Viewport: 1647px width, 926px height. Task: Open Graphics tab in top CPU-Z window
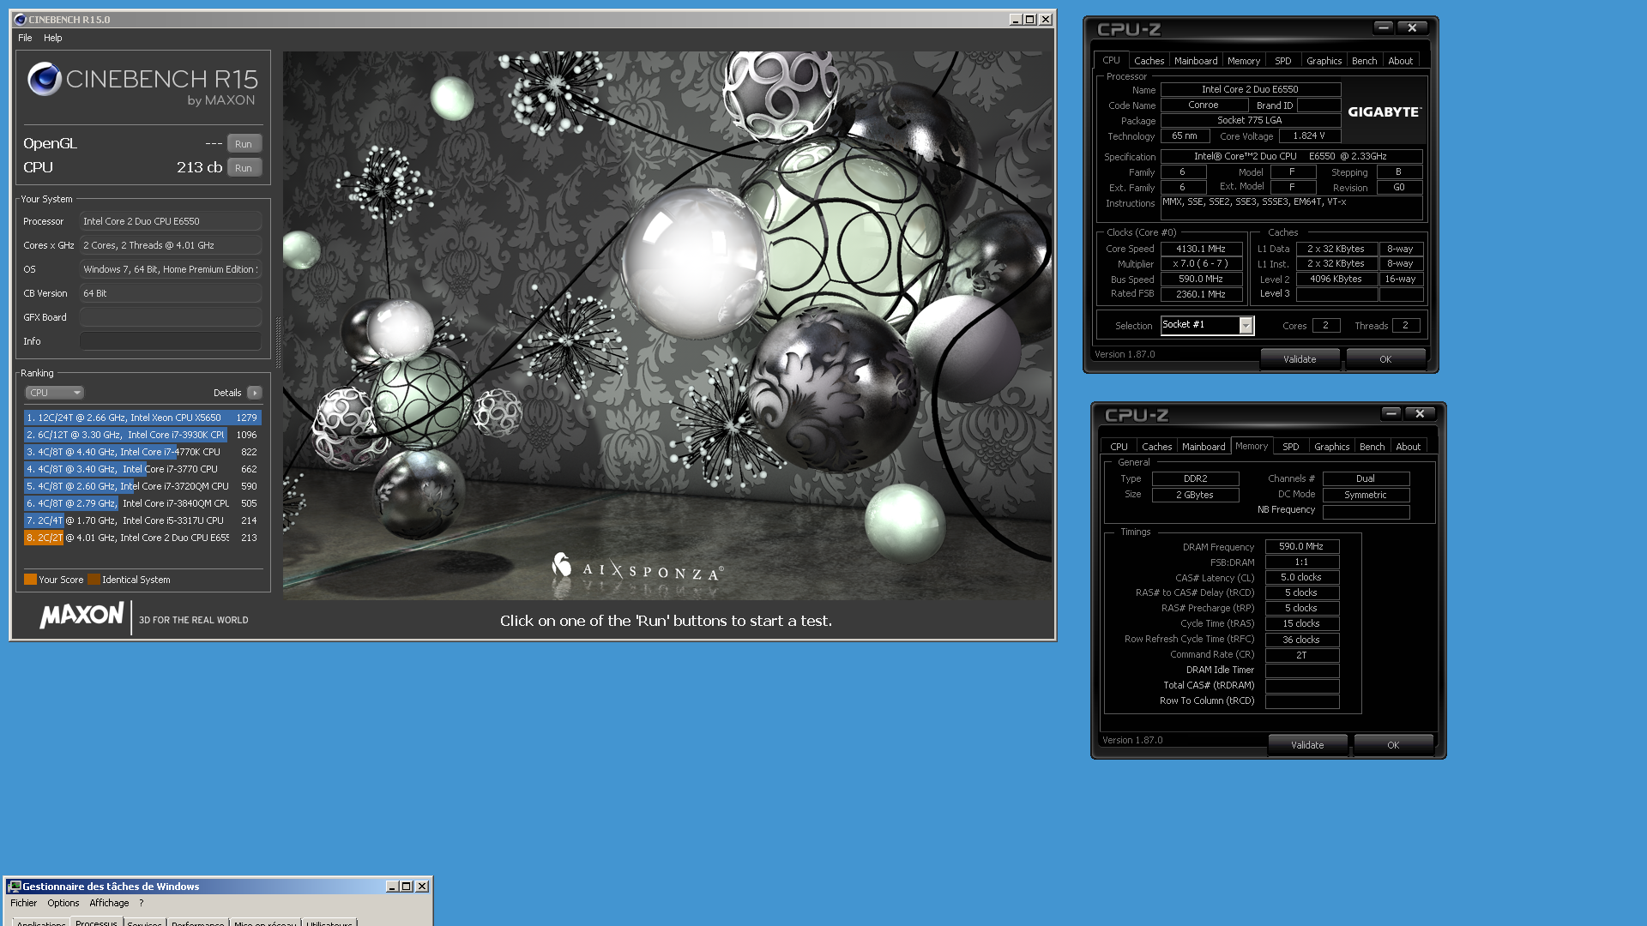(1324, 61)
